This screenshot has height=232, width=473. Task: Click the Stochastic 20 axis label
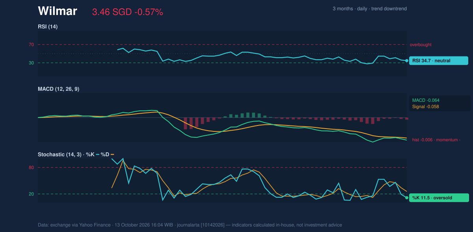(x=31, y=194)
